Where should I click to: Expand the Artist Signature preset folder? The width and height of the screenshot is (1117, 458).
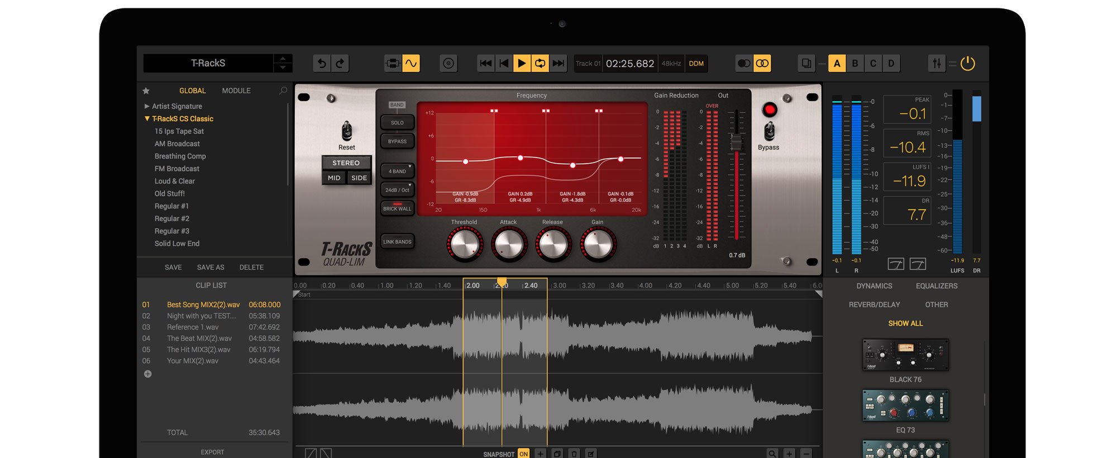click(x=147, y=106)
